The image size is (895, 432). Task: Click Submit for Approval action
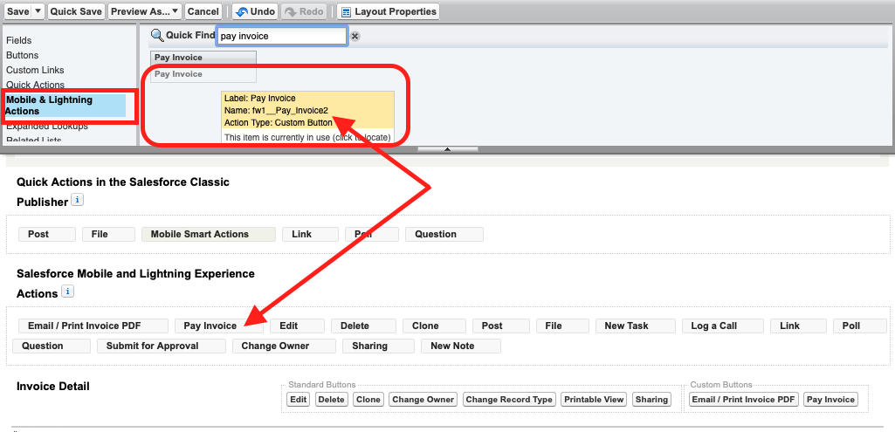coord(162,346)
